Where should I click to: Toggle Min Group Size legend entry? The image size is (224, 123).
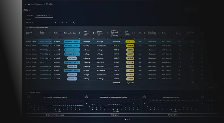[171, 115]
